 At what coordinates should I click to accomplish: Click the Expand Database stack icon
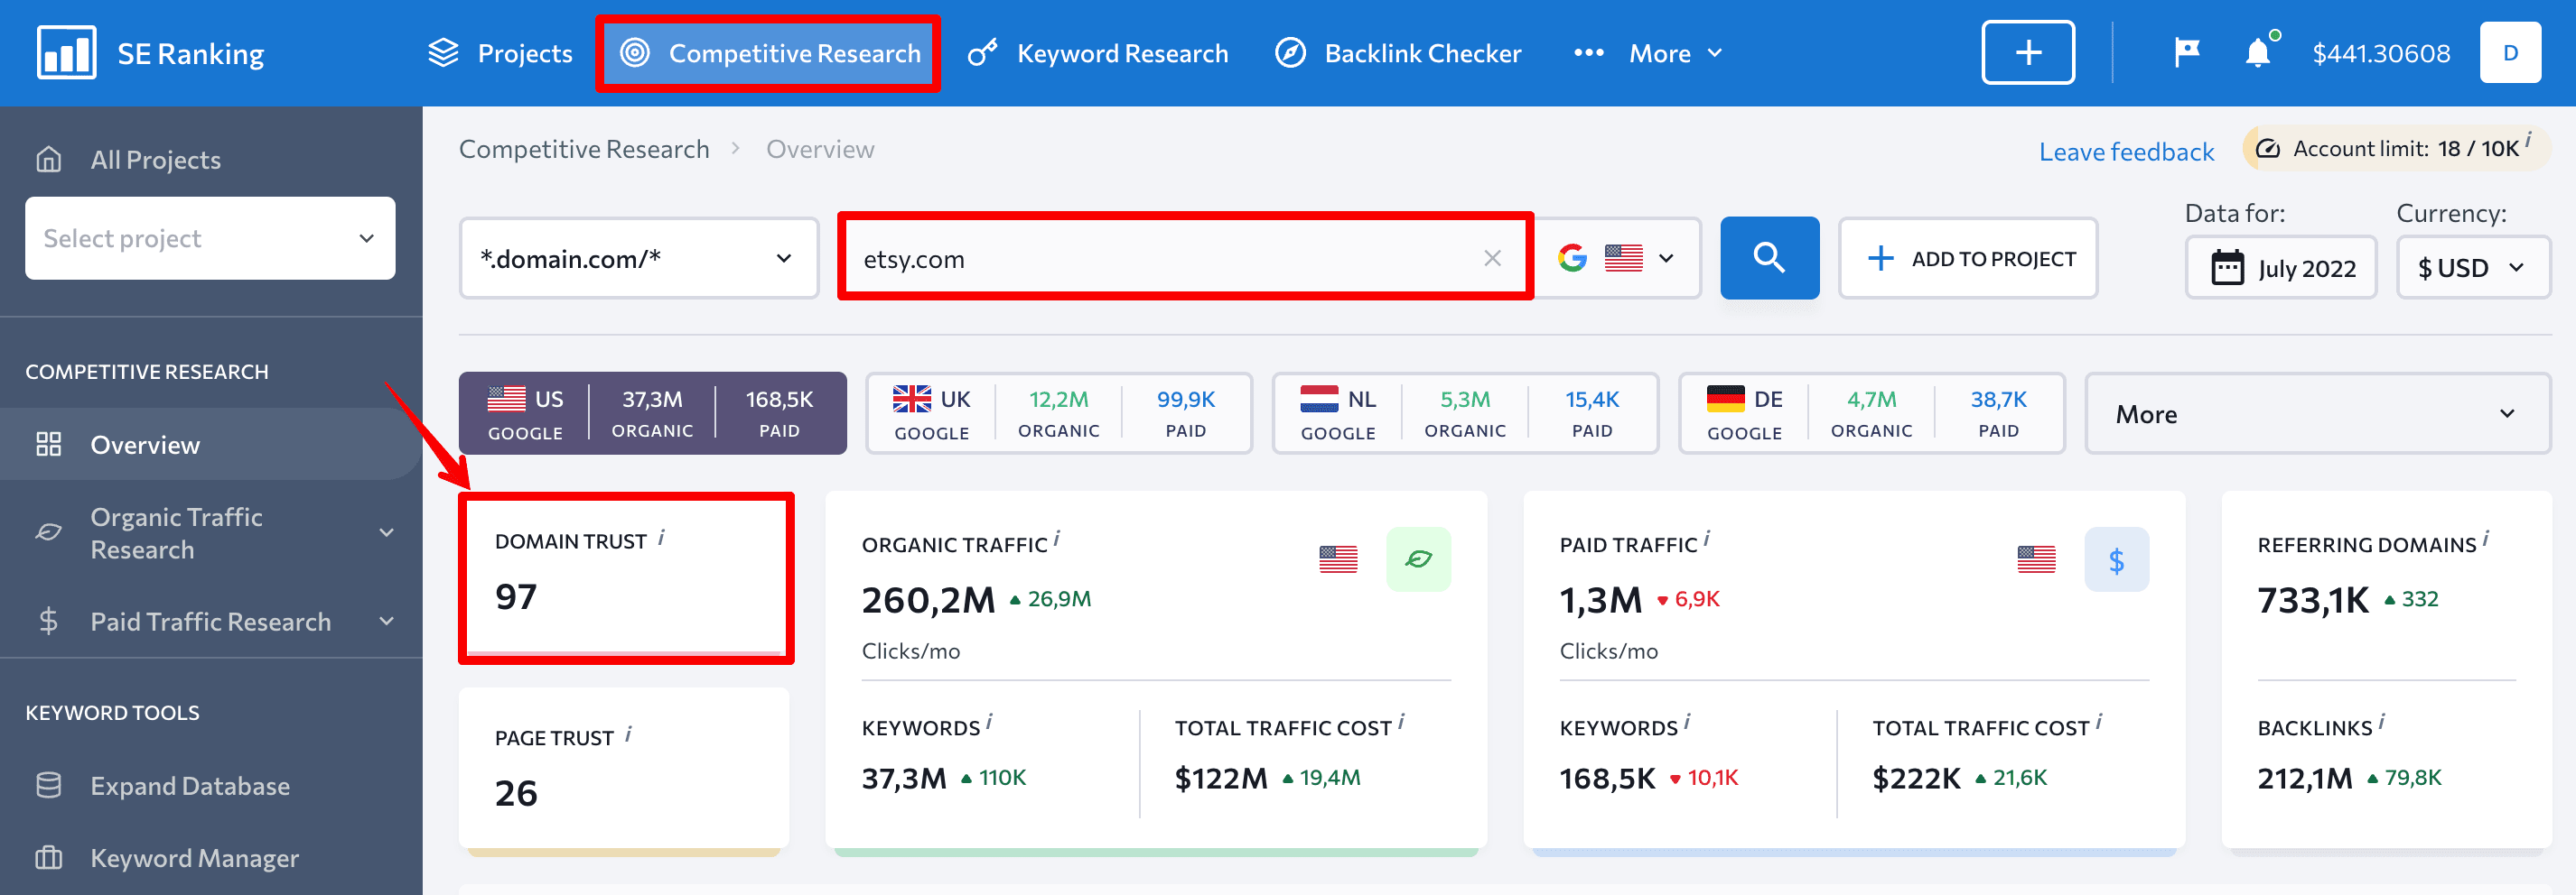tap(48, 785)
